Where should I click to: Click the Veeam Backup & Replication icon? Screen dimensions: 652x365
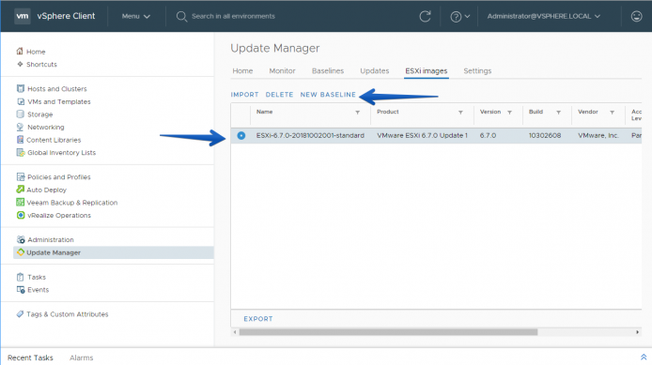(20, 203)
